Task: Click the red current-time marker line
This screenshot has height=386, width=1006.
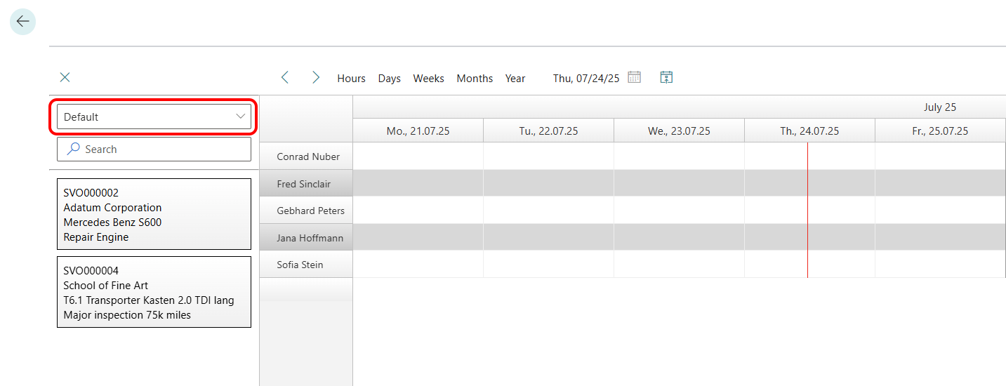Action: (x=807, y=211)
